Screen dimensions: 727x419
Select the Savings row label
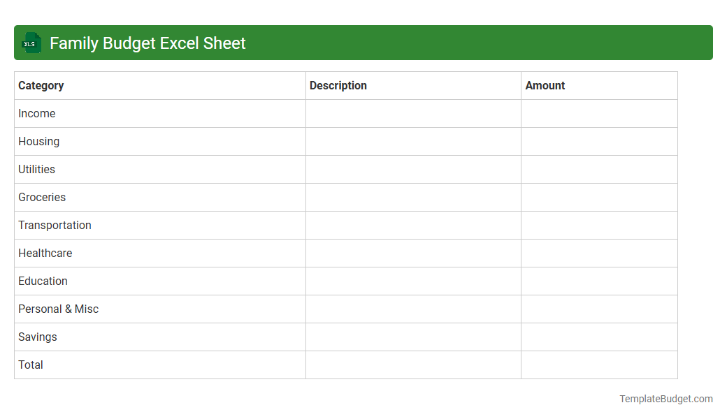click(x=37, y=337)
